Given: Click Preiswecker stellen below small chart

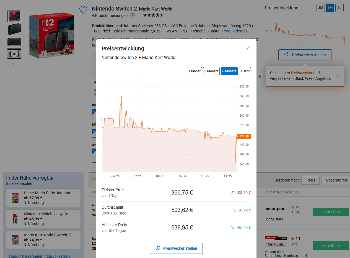Looking at the screenshot, I should [x=305, y=55].
